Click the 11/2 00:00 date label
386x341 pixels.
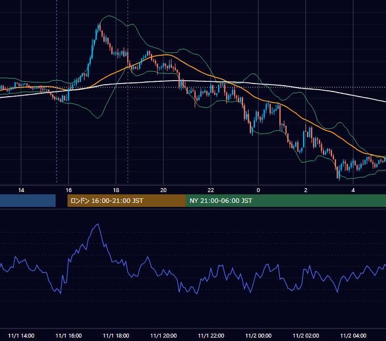tap(258, 335)
